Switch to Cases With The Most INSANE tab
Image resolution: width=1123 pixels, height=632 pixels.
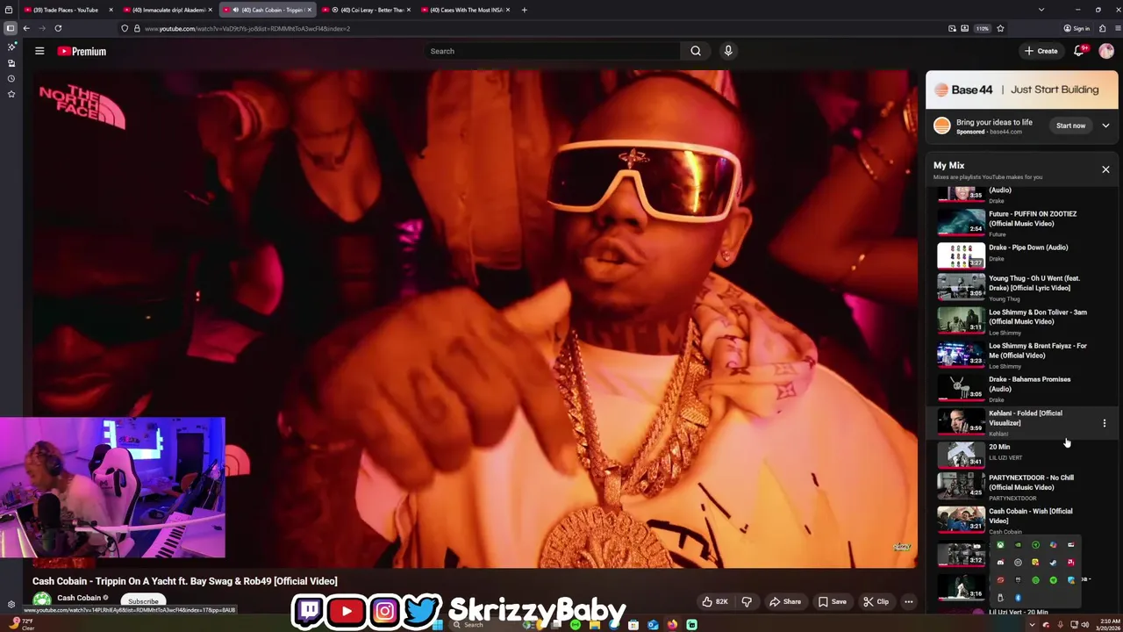coord(464,10)
